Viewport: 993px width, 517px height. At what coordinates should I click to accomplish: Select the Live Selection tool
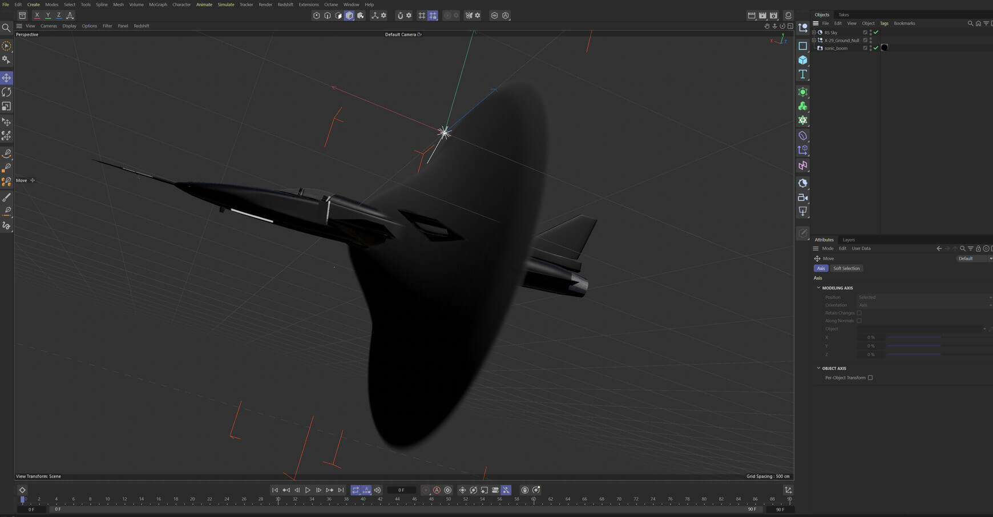(6, 45)
